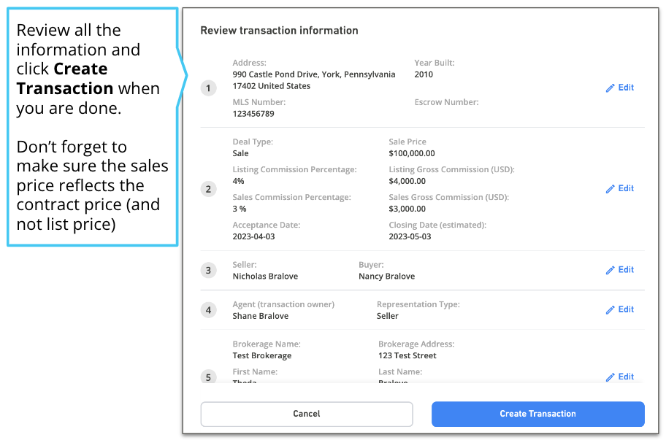Click Cancel to discard the transaction
666x440 pixels.
click(306, 414)
